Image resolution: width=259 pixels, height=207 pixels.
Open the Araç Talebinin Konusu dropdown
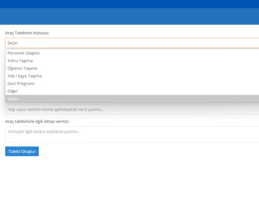(132, 43)
